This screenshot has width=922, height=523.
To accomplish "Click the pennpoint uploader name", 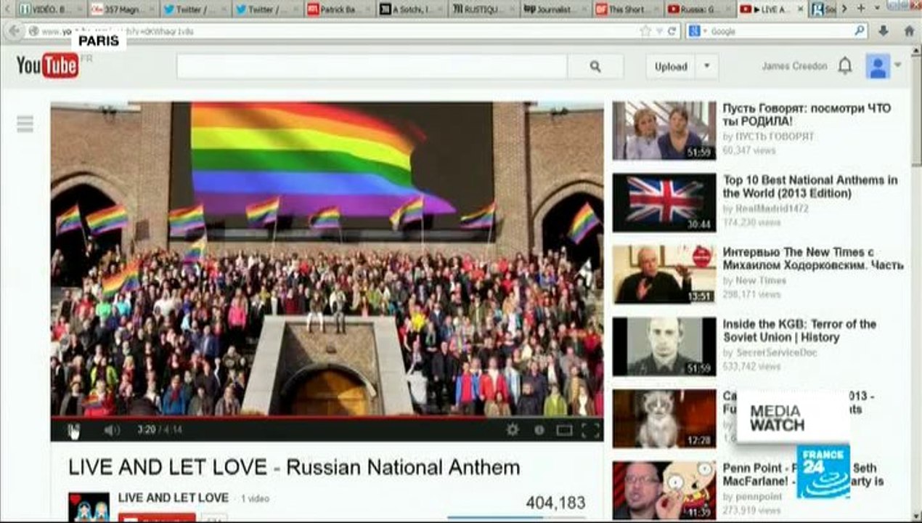I will (759, 497).
